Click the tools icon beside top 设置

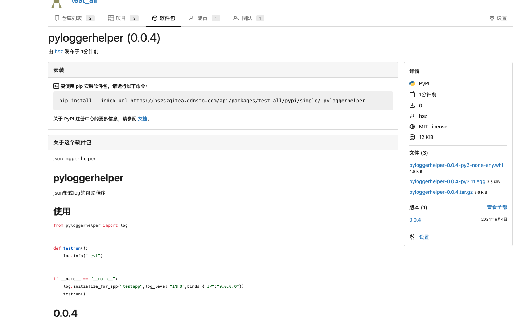coord(492,18)
